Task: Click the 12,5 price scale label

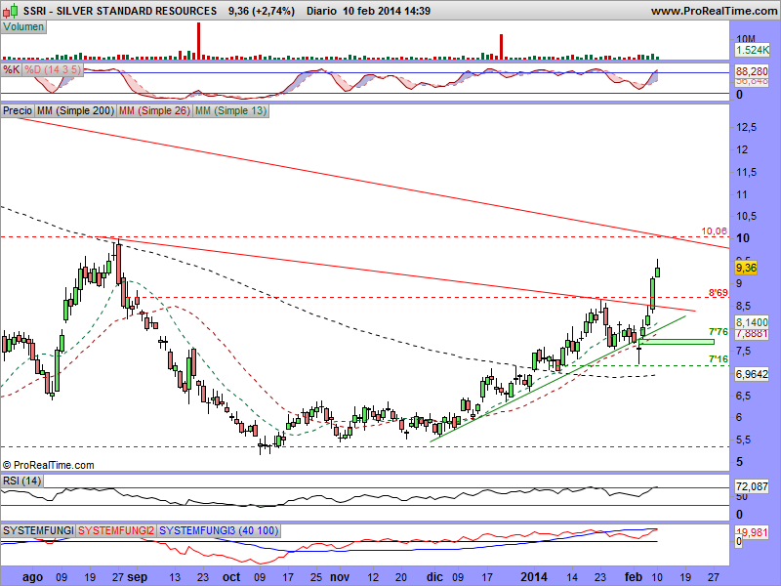Action: point(746,128)
